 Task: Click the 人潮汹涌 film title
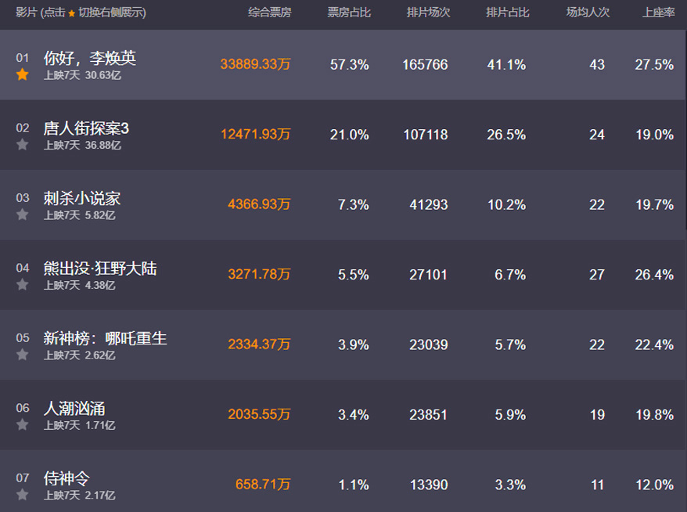click(74, 408)
